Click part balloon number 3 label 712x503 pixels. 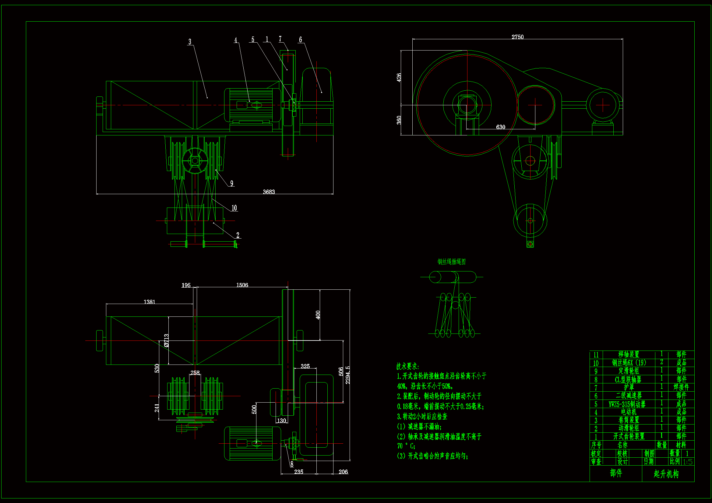pos(190,41)
